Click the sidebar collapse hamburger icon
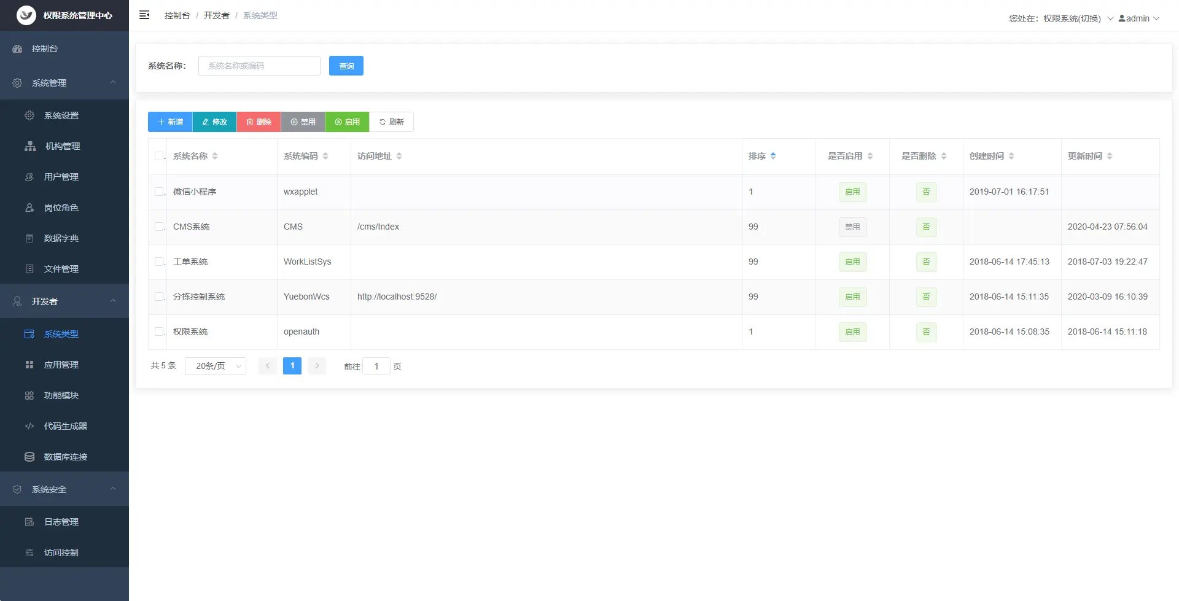1179x601 pixels. point(144,15)
